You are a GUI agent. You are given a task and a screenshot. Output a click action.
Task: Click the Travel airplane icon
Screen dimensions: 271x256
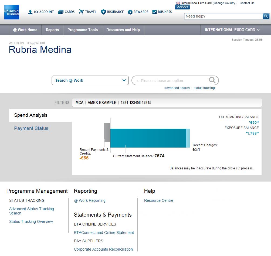click(x=81, y=12)
